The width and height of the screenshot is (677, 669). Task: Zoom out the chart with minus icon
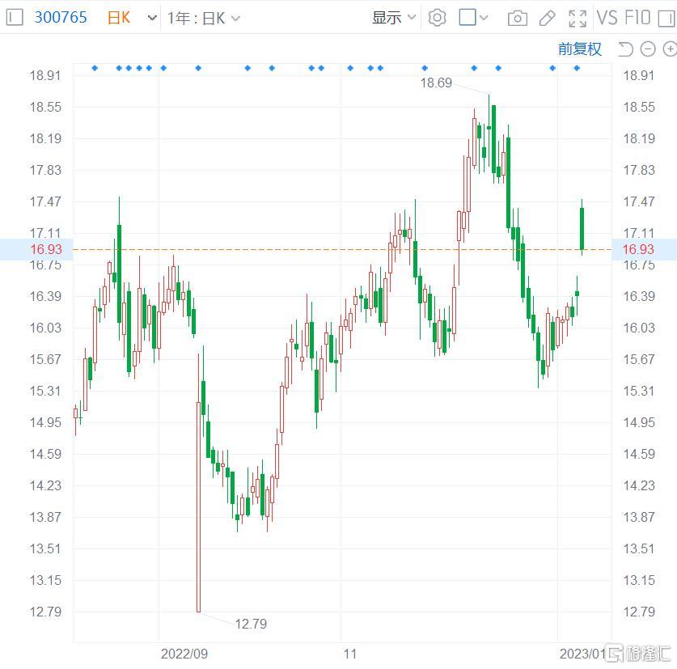coord(648,49)
